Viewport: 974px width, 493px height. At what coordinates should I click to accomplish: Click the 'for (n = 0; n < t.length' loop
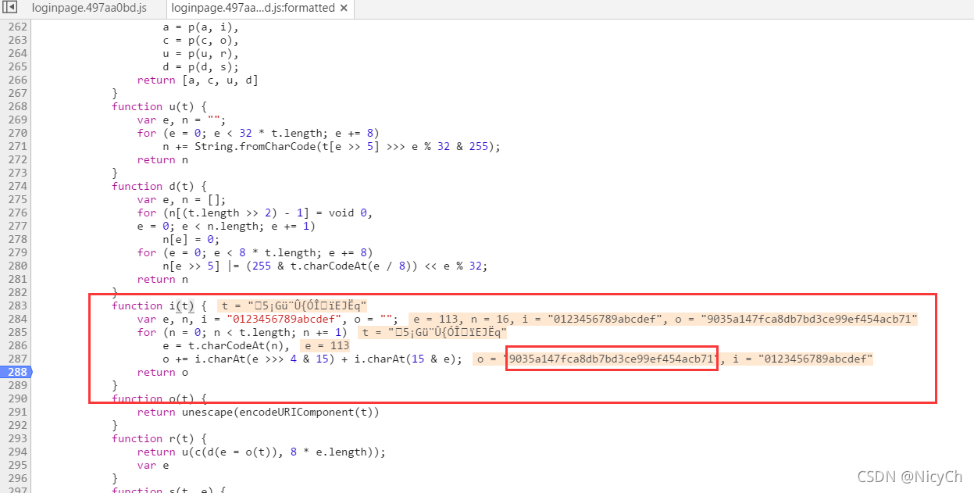[244, 332]
